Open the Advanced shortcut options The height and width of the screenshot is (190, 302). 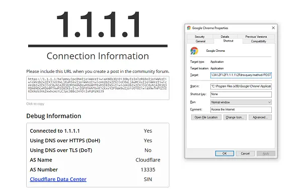coord(260,117)
